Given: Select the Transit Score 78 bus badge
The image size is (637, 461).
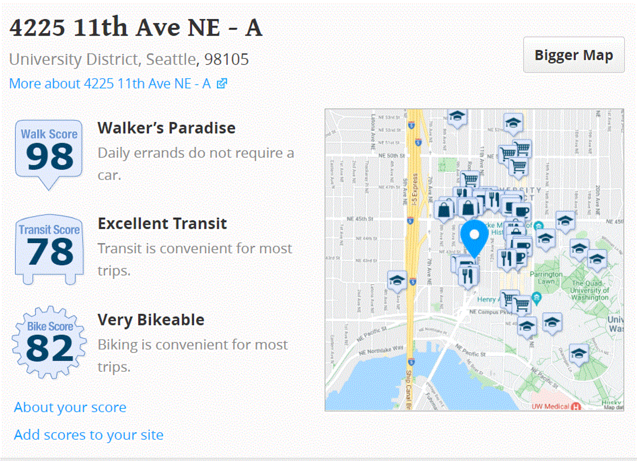Looking at the screenshot, I should (x=49, y=248).
